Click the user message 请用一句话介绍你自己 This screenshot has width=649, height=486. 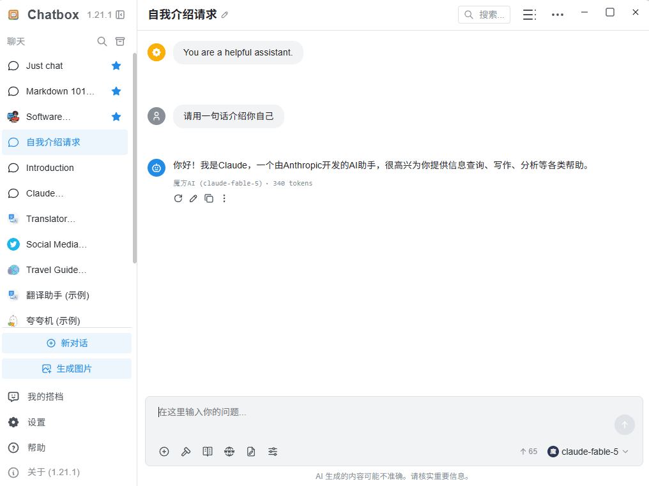(x=229, y=116)
